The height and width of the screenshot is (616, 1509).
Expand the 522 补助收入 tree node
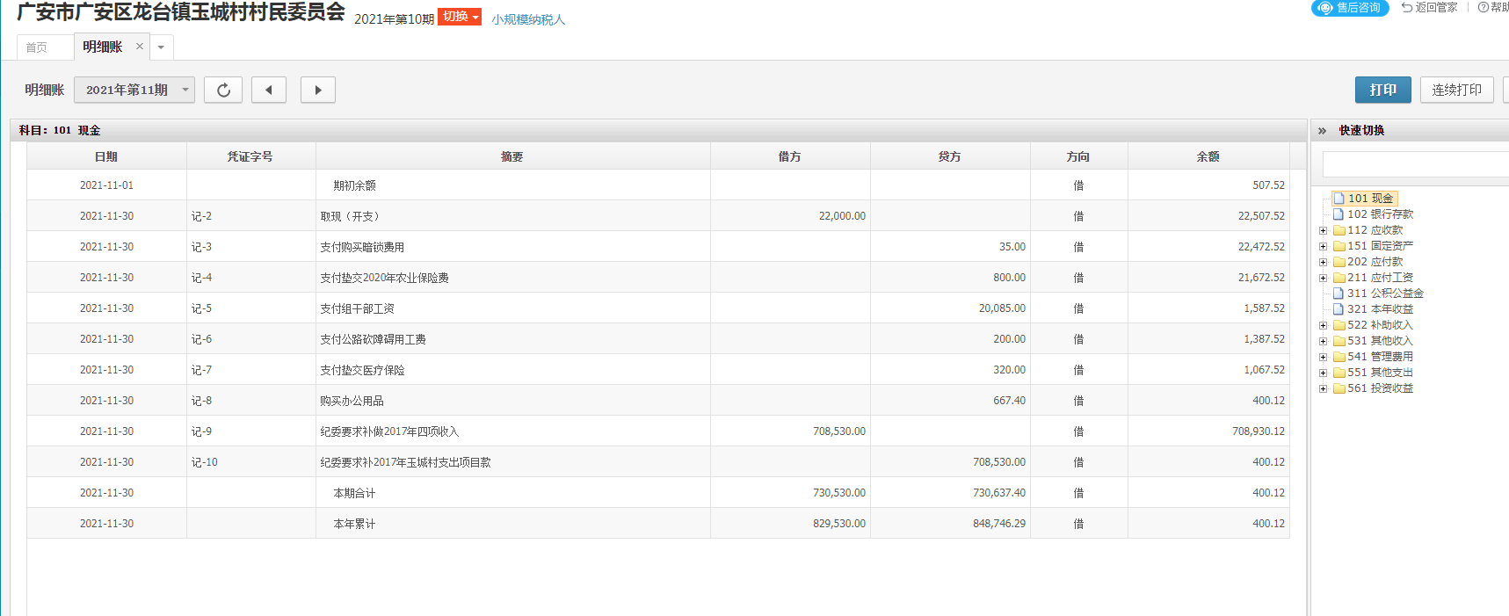tap(1323, 325)
